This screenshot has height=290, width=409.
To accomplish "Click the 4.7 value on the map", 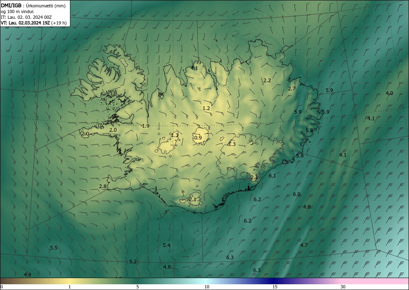I will (304, 245).
